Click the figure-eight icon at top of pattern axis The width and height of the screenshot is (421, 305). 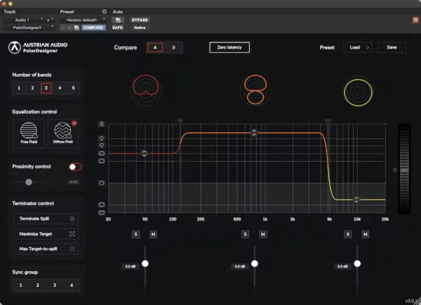pos(101,124)
